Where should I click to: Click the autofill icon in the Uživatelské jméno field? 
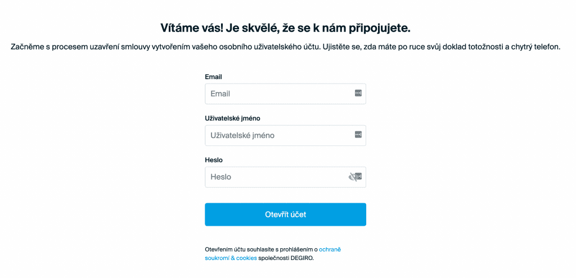[x=358, y=135]
